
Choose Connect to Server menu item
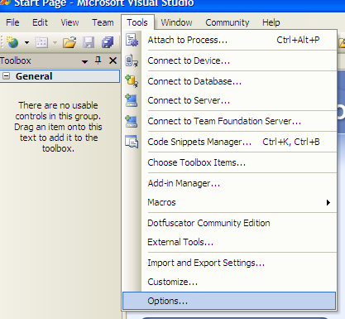[229, 100]
